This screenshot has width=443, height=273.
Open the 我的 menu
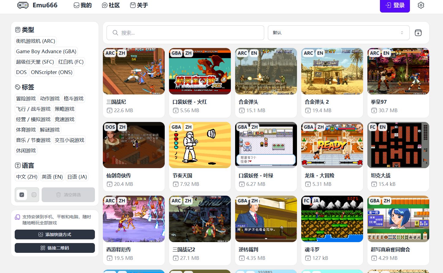pyautogui.click(x=83, y=5)
